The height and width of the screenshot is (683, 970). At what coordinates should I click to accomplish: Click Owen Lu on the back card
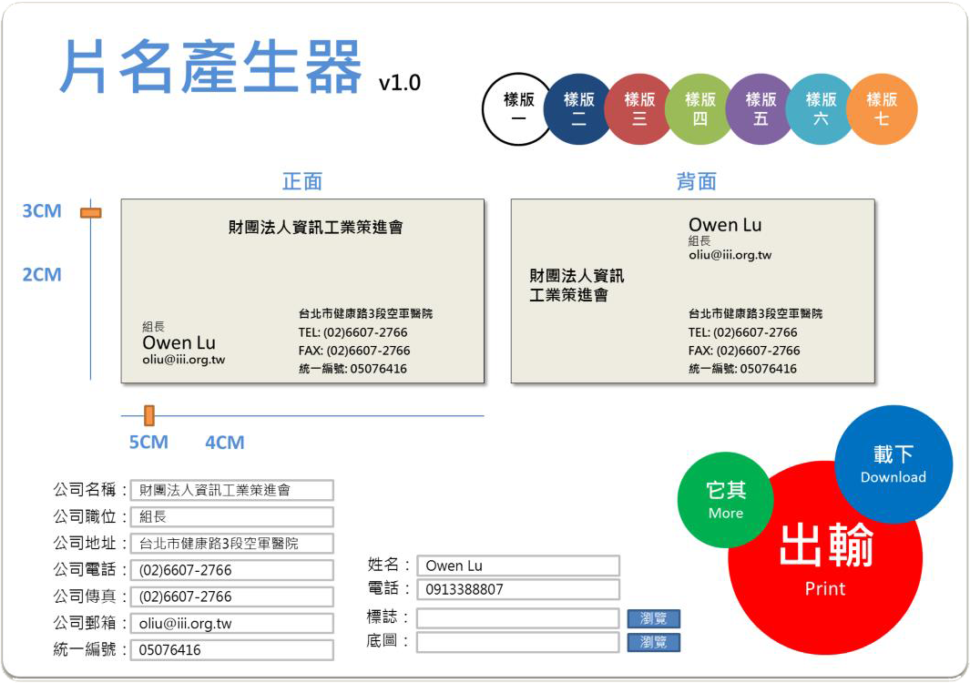(x=725, y=225)
